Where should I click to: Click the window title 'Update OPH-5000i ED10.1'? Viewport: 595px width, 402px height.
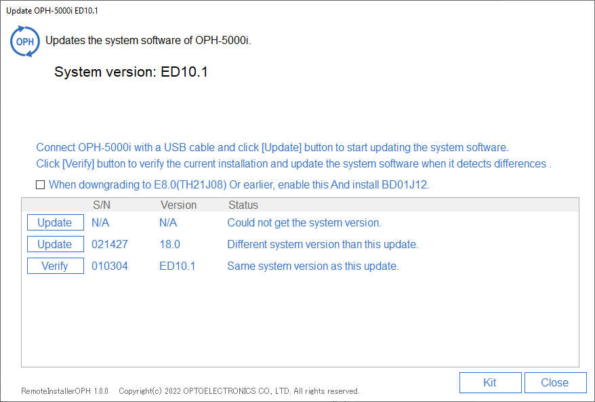pos(52,11)
